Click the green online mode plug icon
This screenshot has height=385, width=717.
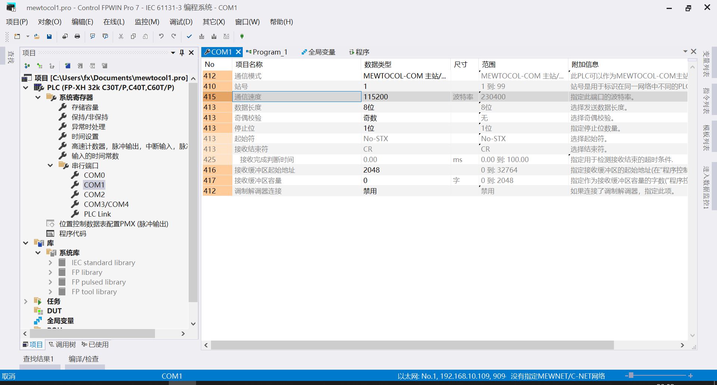242,36
